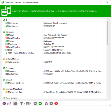Click the AMD Ryzen 5 3500U processor value

tap(72, 71)
